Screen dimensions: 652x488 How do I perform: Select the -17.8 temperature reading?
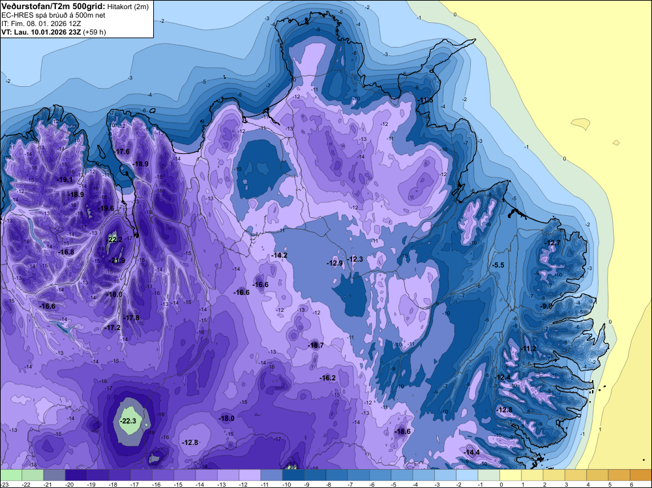tap(132, 318)
